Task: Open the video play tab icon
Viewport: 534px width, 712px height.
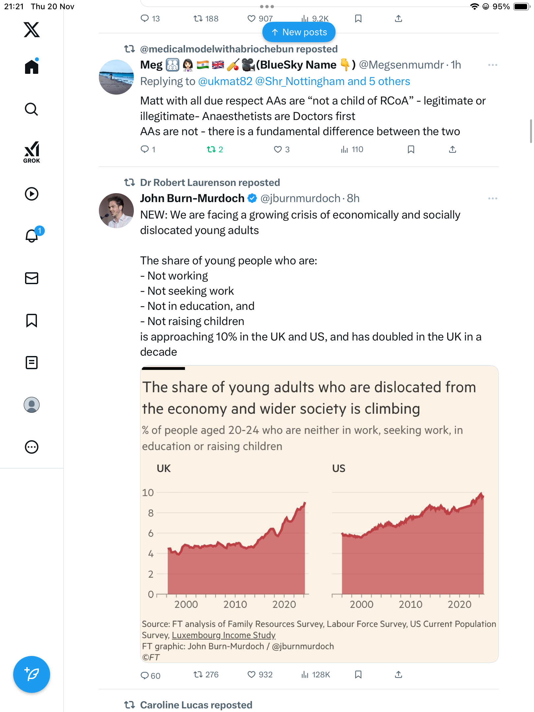Action: click(32, 194)
